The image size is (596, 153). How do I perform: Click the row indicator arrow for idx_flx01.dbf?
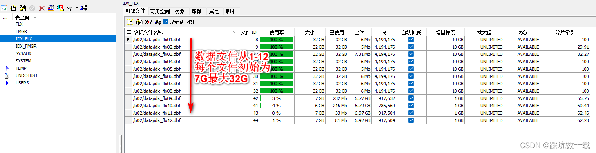coord(128,40)
